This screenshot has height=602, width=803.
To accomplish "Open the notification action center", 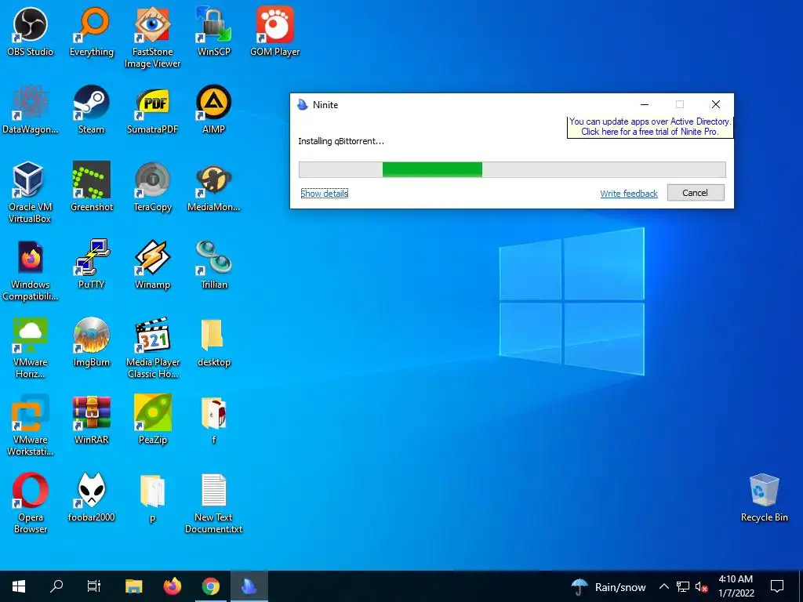I will (x=777, y=586).
